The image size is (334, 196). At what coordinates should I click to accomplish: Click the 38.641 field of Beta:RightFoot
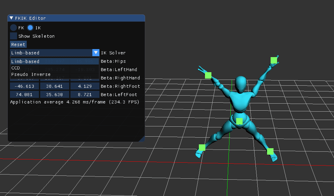pos(55,86)
